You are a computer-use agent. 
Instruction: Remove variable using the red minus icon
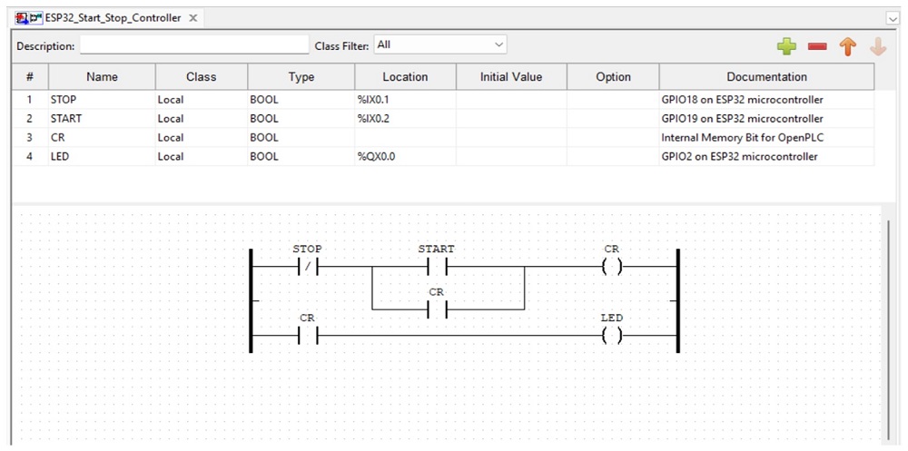coord(817,47)
